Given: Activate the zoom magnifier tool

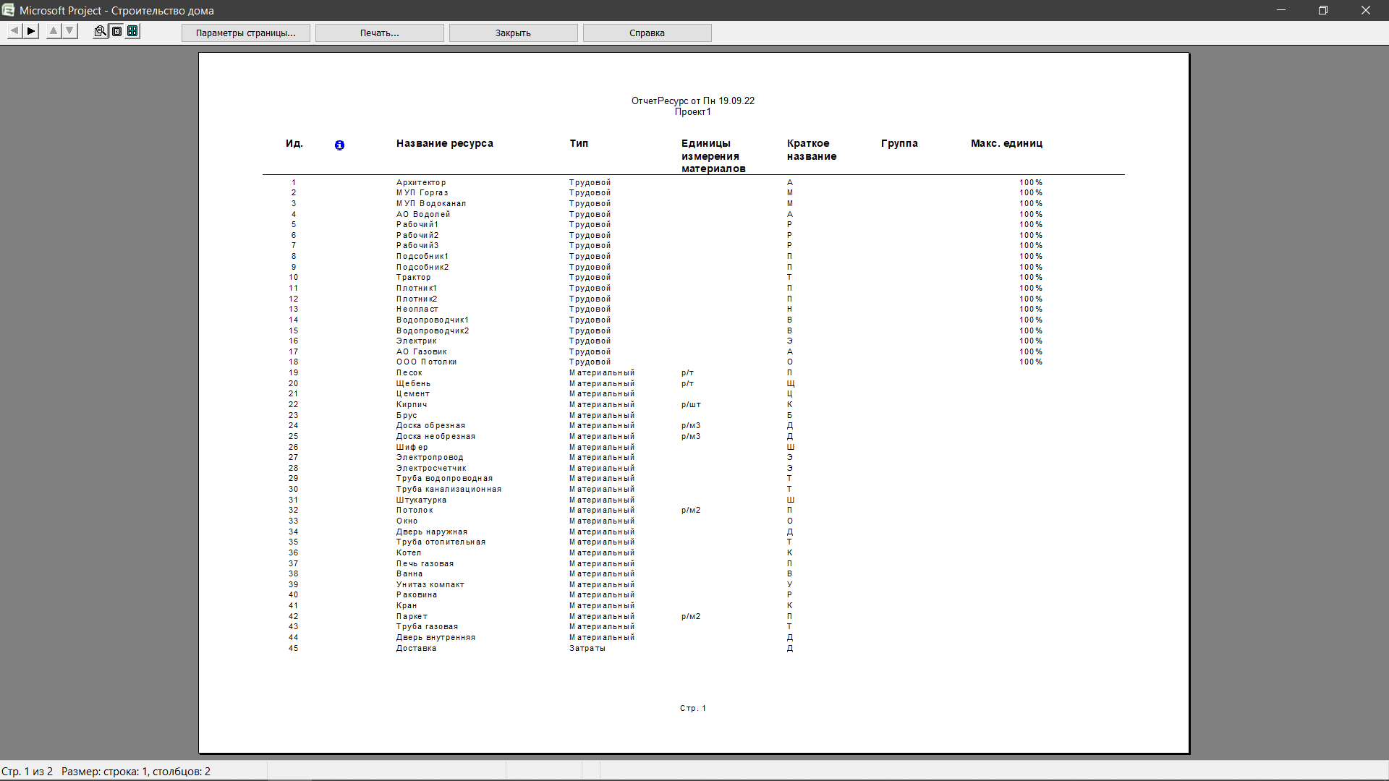Looking at the screenshot, I should click(x=100, y=31).
